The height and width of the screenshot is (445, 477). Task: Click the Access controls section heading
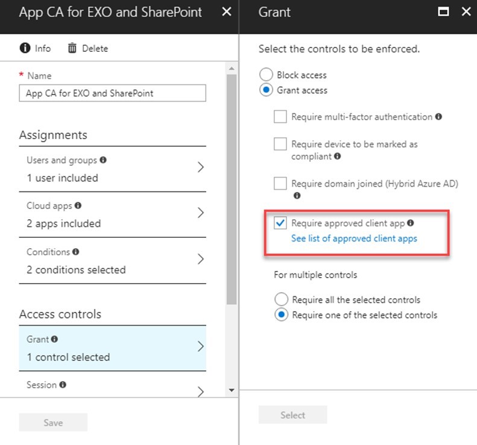point(60,314)
